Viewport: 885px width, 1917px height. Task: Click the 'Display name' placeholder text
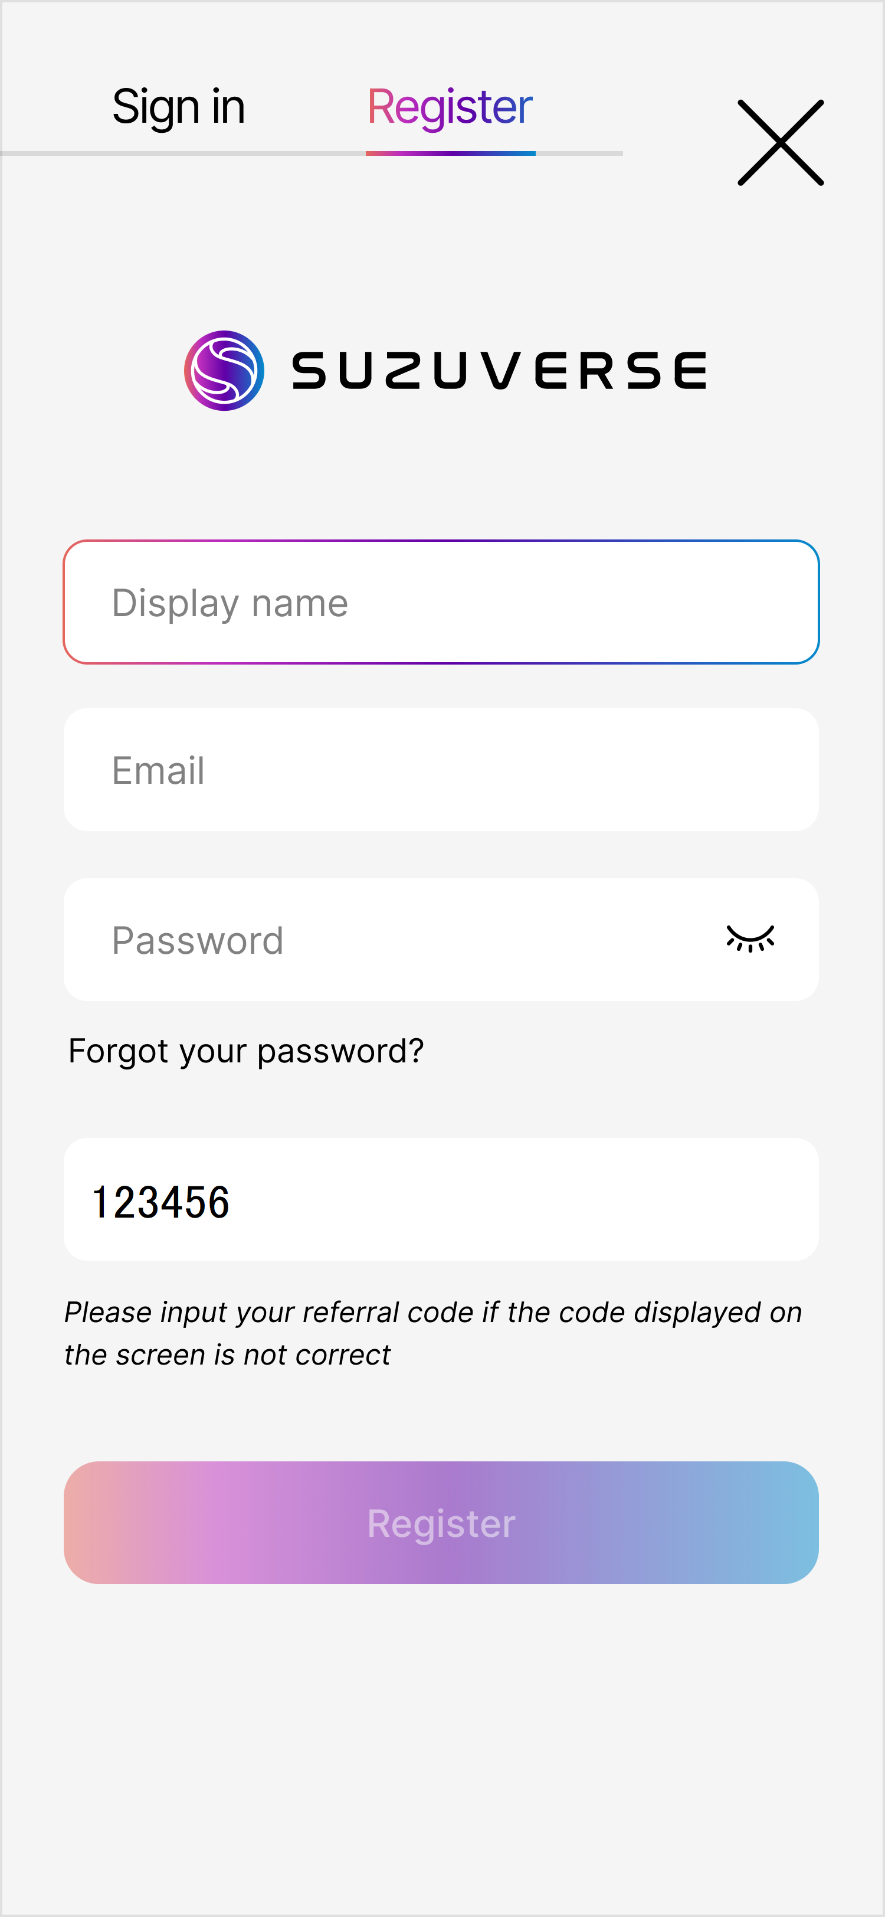coord(230,603)
